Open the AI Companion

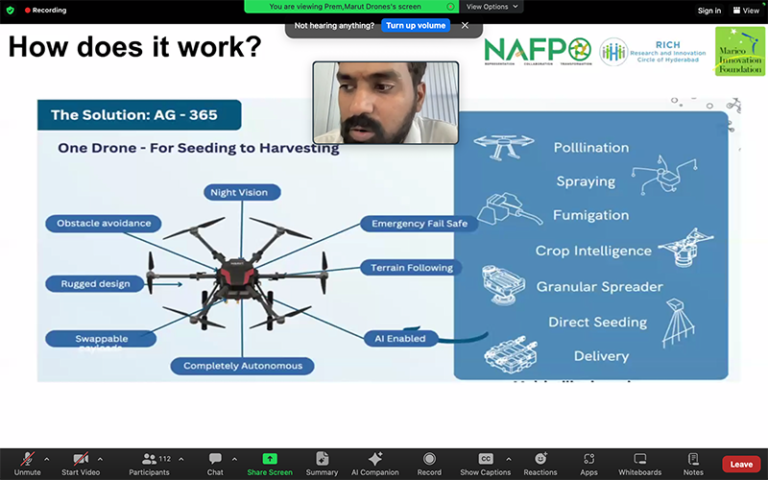tap(374, 463)
